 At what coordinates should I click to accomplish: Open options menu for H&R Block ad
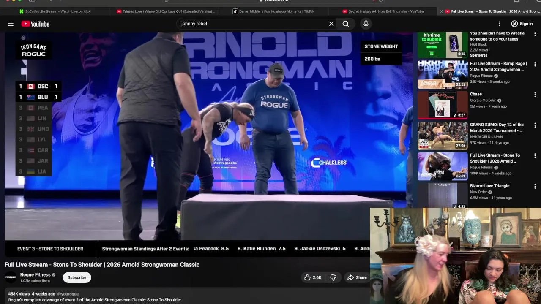pos(535,34)
